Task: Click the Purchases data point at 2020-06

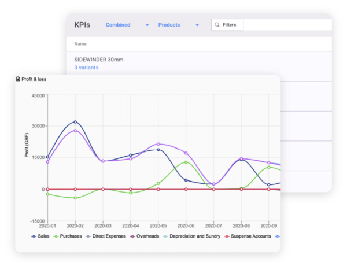Action: [x=186, y=162]
